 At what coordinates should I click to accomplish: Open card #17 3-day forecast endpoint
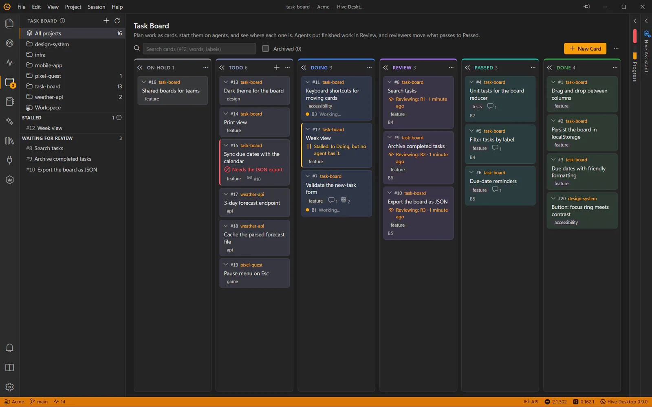tap(254, 202)
